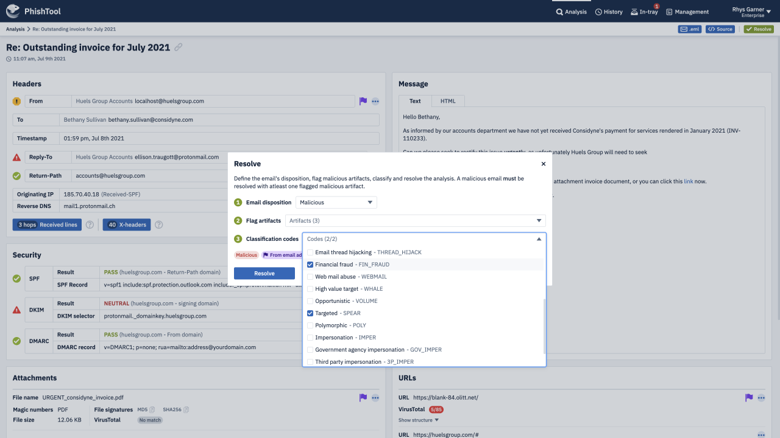This screenshot has width=780, height=438.
Task: Open help for X-headers
Action: point(159,224)
